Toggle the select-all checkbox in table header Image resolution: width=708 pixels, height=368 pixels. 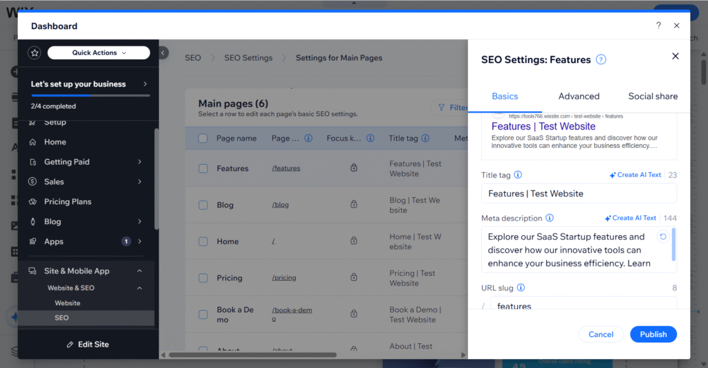point(203,138)
